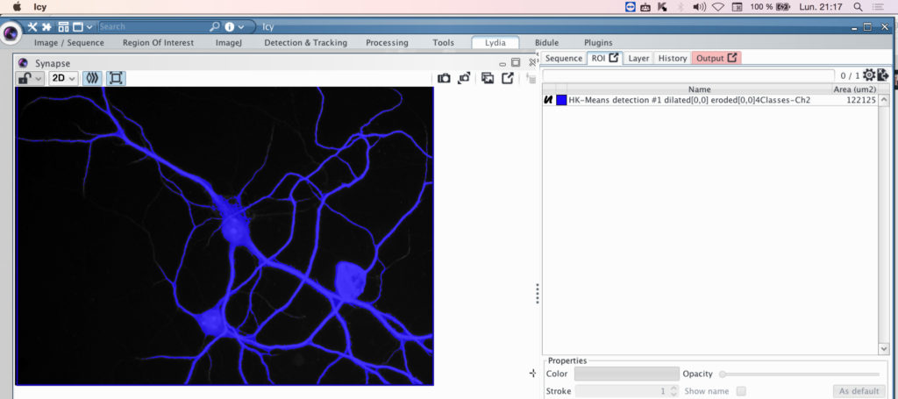Switch to the Layer inspector tab
Screen dimensions: 898x399
[x=638, y=58]
